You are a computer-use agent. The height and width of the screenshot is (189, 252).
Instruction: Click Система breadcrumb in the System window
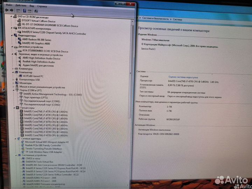pyautogui.click(x=177, y=19)
